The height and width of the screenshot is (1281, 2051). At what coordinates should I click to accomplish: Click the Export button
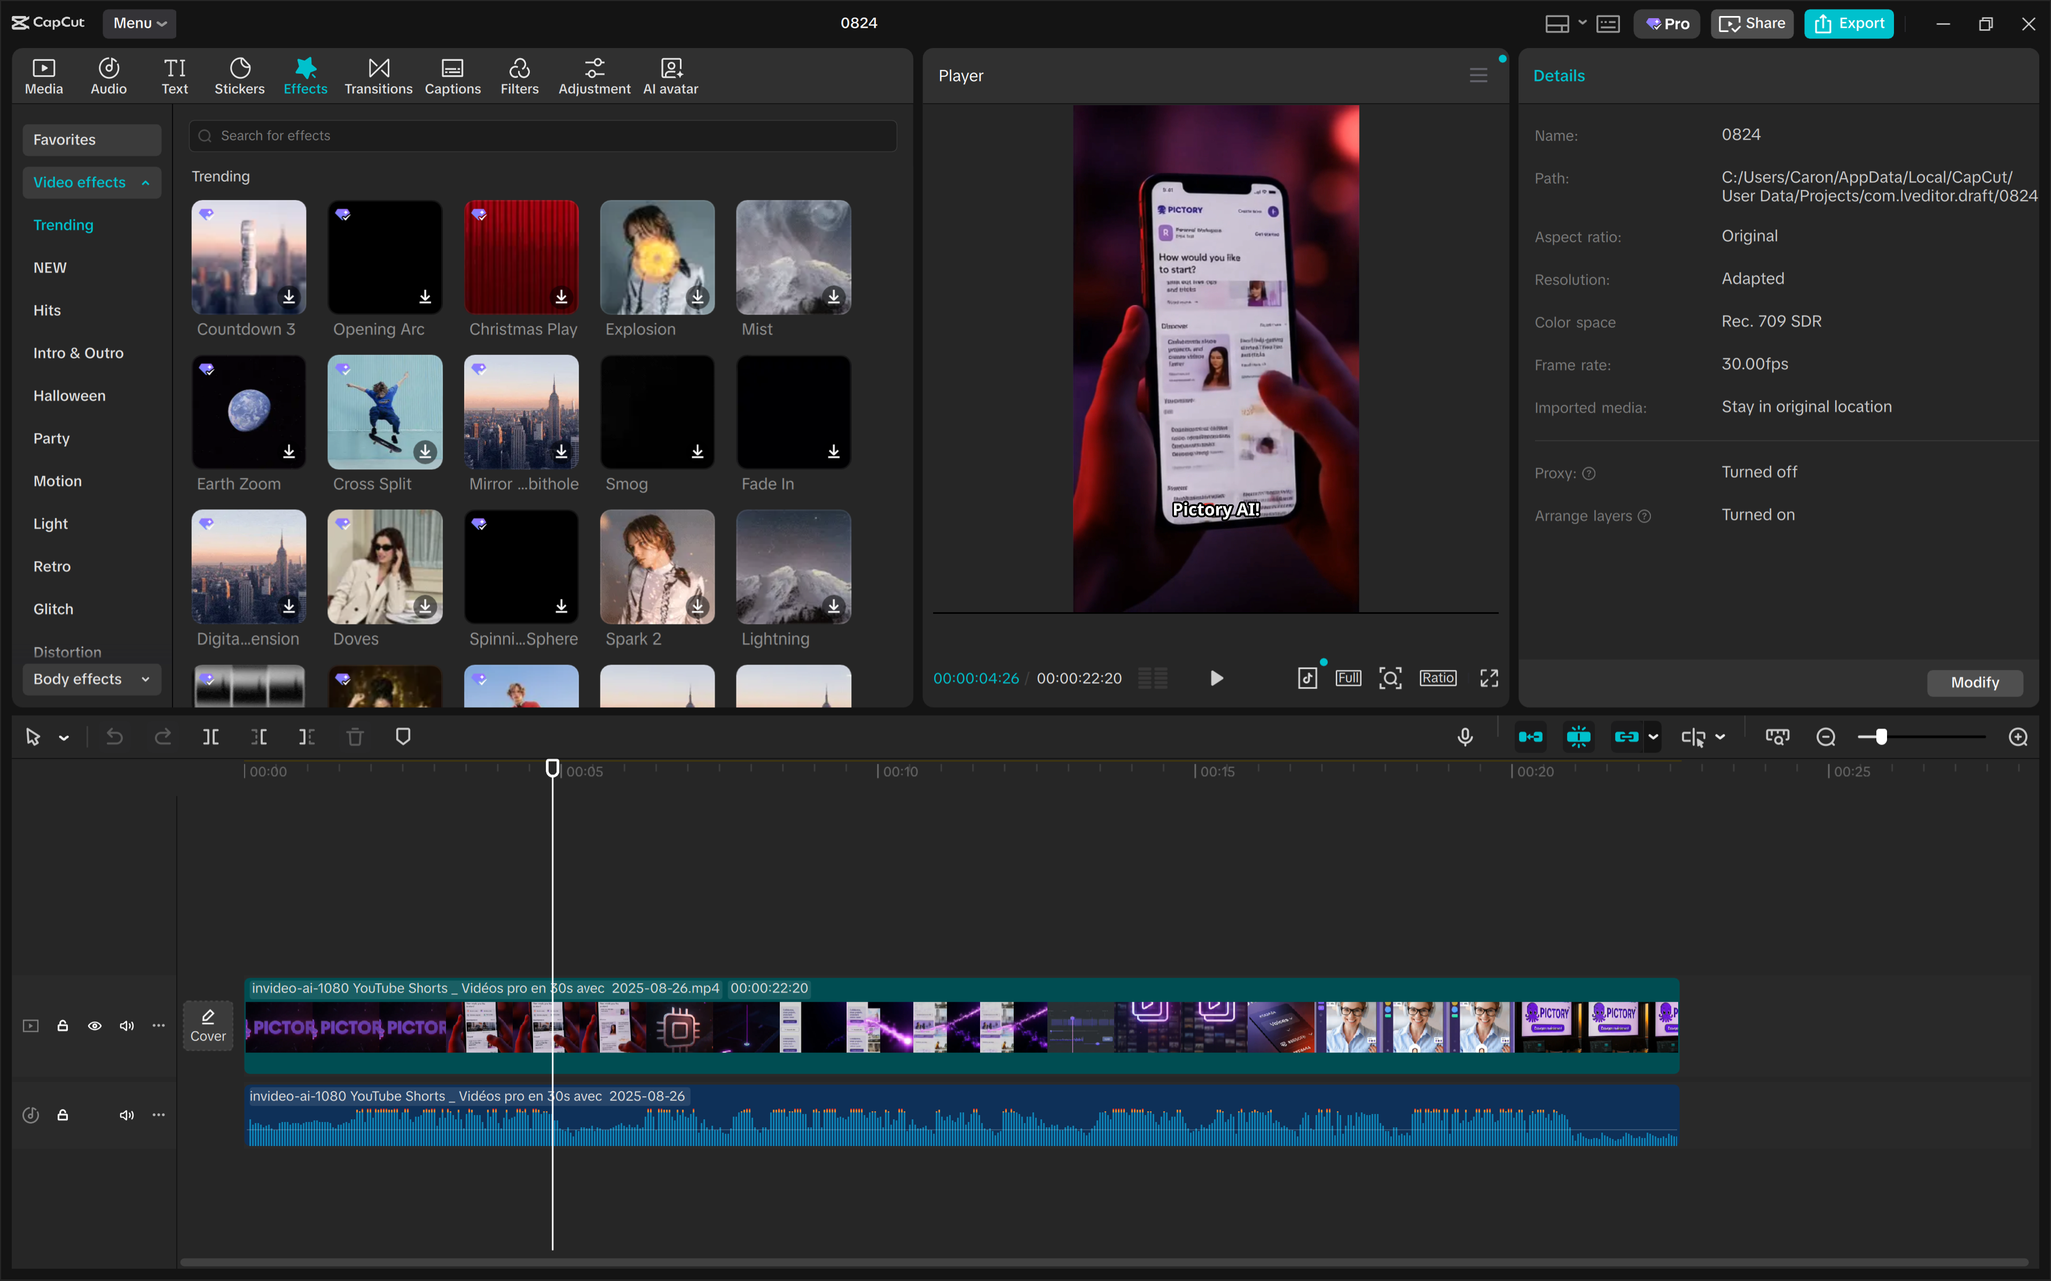point(1849,23)
